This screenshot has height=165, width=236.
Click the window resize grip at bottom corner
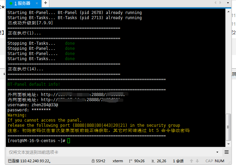pos(229,162)
